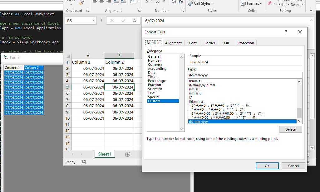Click the Column 2 header in the Form1 grid
Screen dimensions: 320x192
(x=34, y=68)
